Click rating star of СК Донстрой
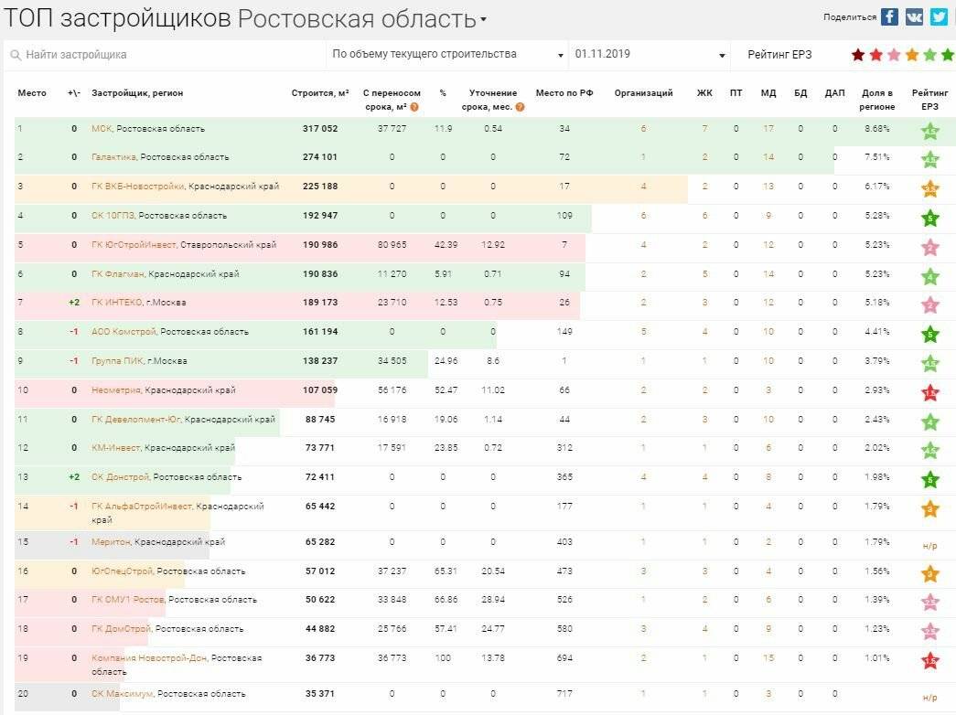The height and width of the screenshot is (715, 956). tap(929, 480)
